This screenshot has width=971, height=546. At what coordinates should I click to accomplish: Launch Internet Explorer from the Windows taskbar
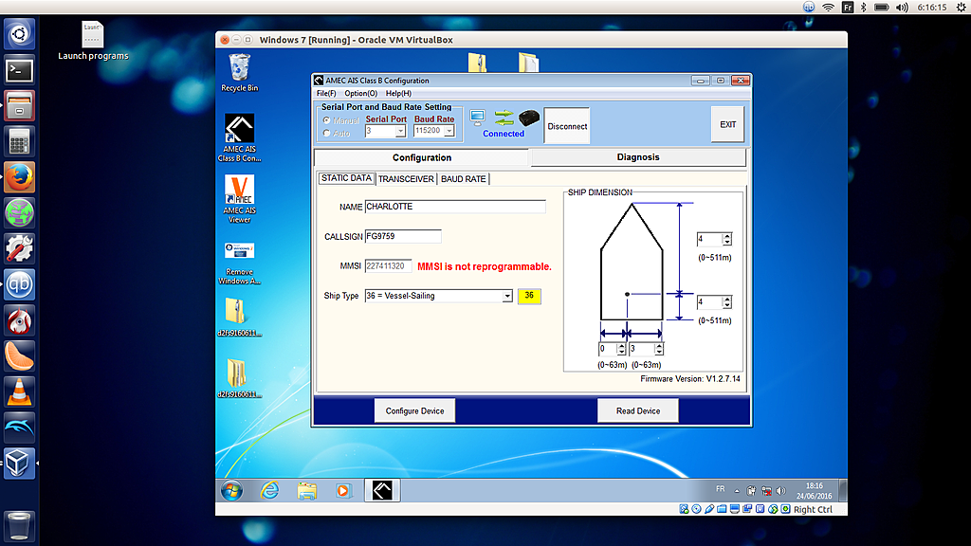[x=269, y=490]
